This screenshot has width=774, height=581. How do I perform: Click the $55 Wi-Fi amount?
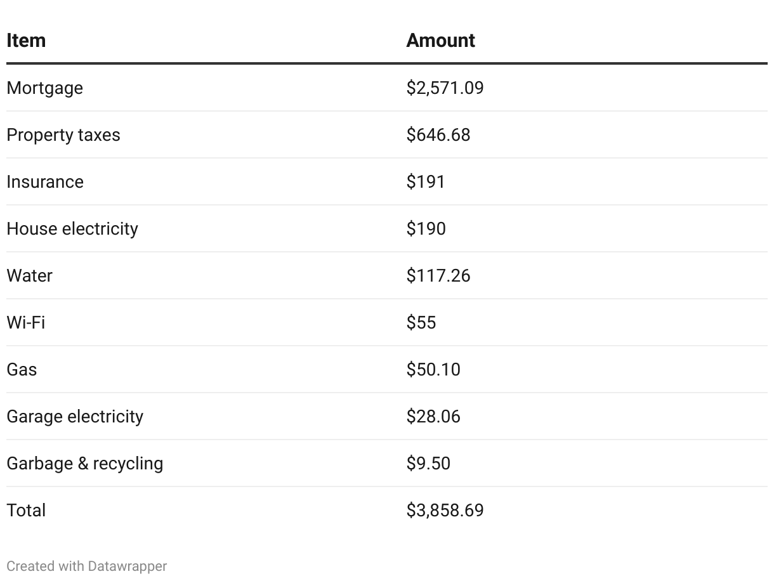point(421,323)
